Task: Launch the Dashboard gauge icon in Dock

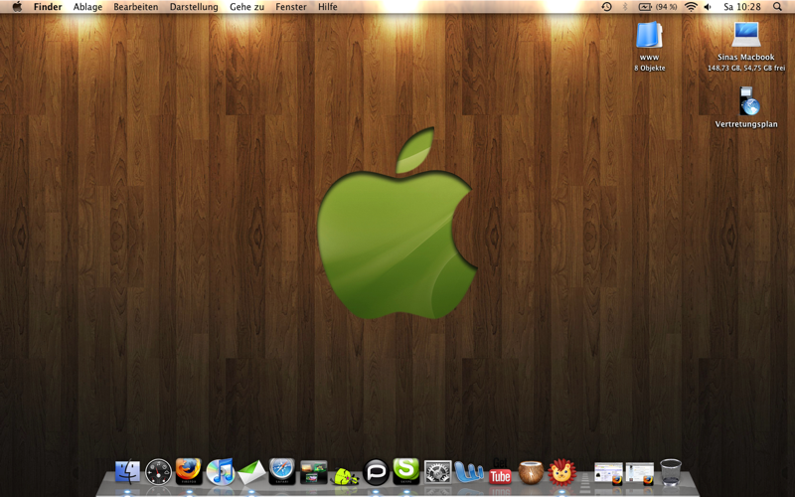Action: pos(158,471)
